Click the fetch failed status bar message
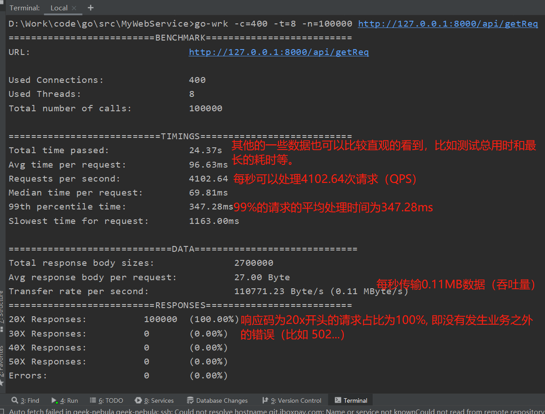The height and width of the screenshot is (414, 545). [x=271, y=411]
